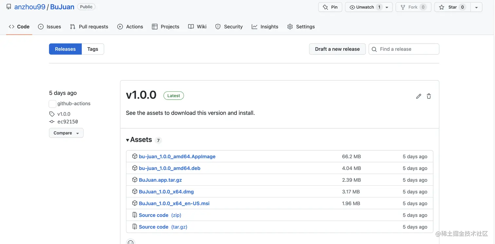Open the anzhou99 owner profile link

[x=30, y=7]
